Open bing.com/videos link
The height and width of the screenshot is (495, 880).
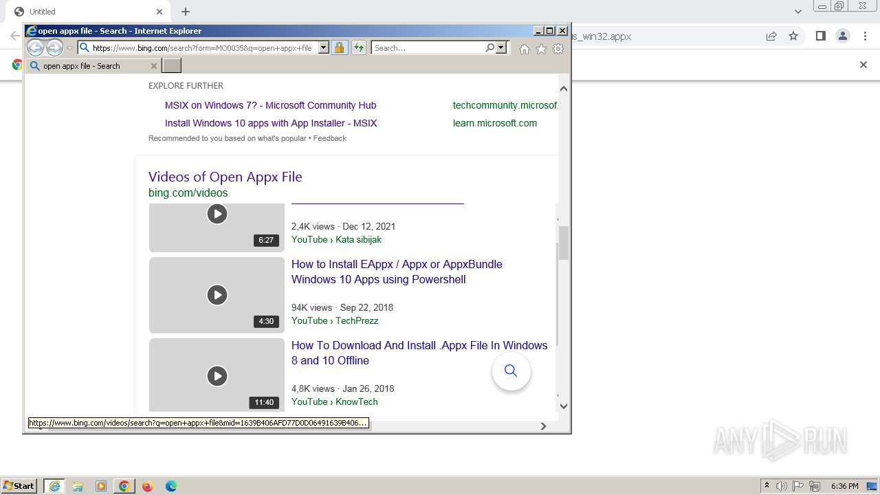(x=188, y=193)
